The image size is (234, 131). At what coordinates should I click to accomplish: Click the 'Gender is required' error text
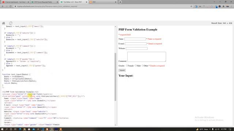(x=157, y=65)
